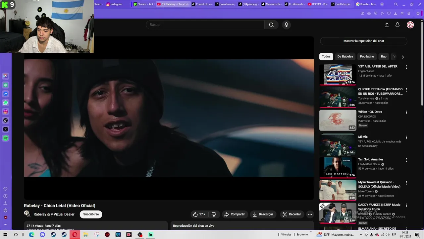Switch to the ROCKO YouTube tab

tap(318, 4)
